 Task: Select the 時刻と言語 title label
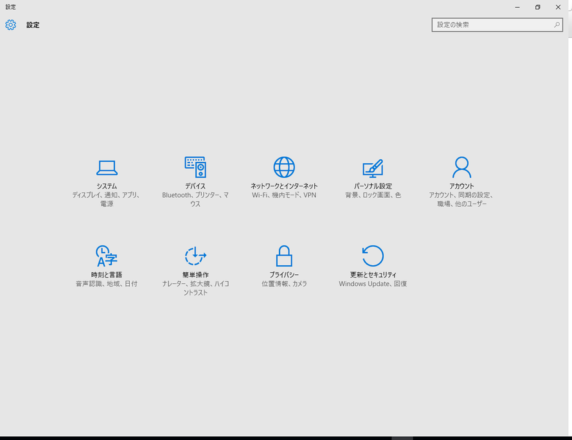pyautogui.click(x=107, y=274)
